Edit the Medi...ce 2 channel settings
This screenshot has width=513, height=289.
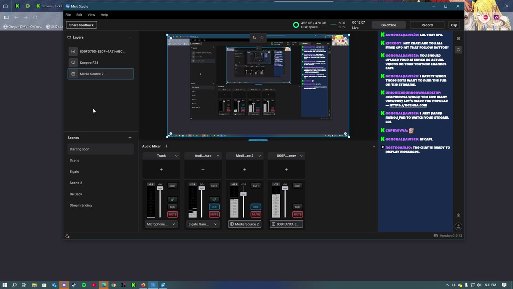point(256,185)
